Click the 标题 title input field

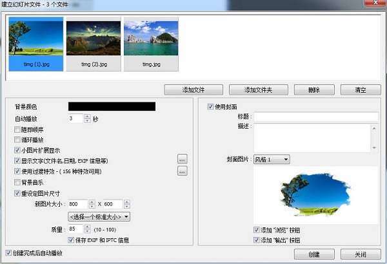[316, 117]
